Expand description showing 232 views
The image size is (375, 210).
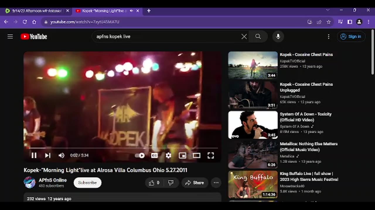click(x=122, y=197)
